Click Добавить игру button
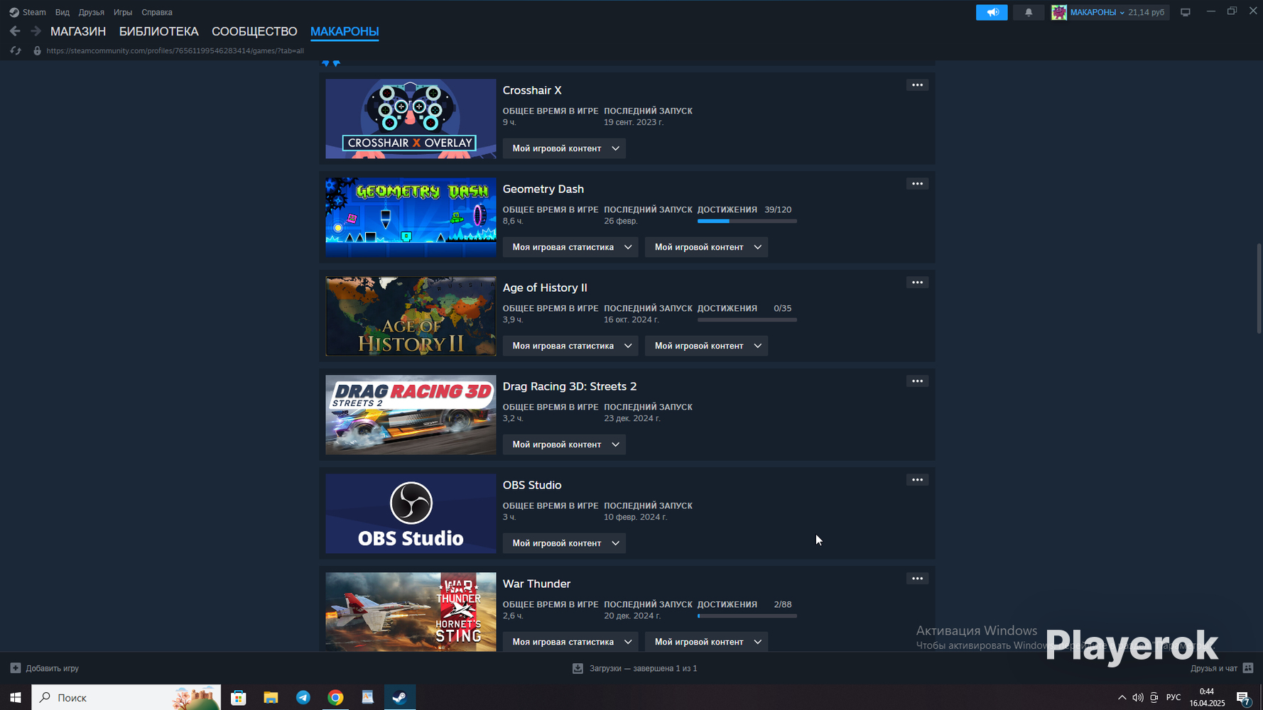This screenshot has width=1263, height=710. pyautogui.click(x=45, y=668)
